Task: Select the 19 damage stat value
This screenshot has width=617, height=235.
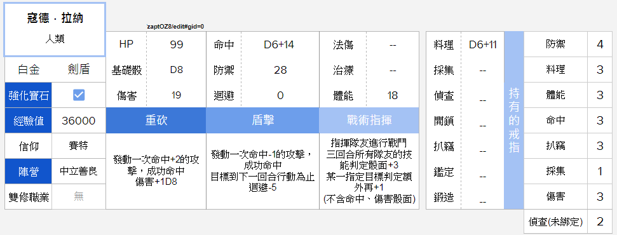Action: click(x=177, y=95)
